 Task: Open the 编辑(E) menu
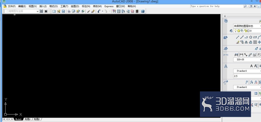(x=22, y=6)
